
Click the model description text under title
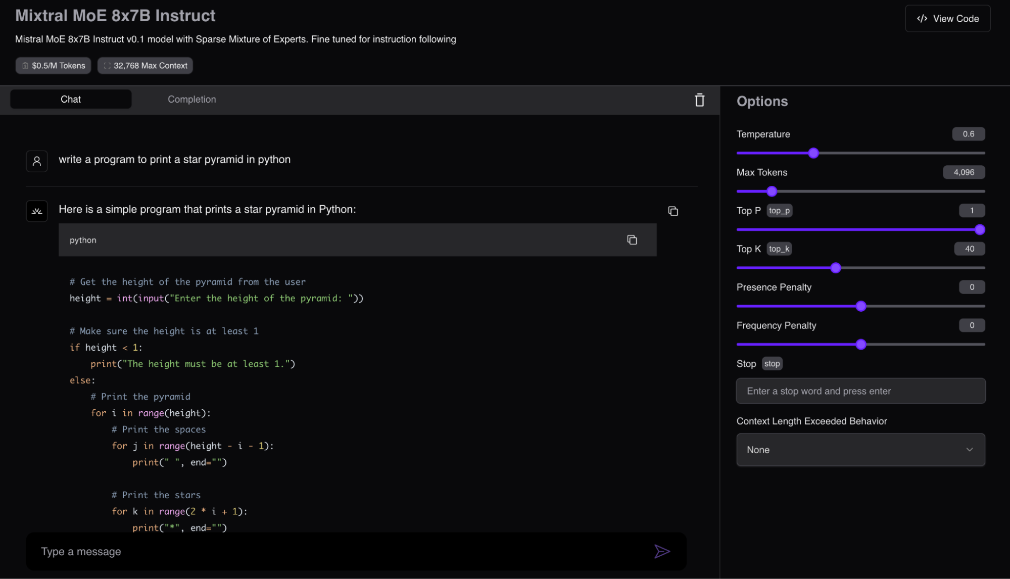[x=235, y=39]
